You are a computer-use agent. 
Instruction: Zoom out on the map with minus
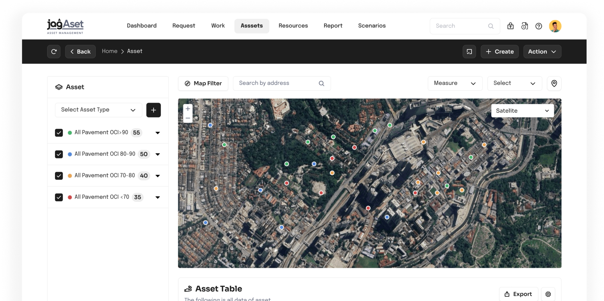[x=188, y=118]
